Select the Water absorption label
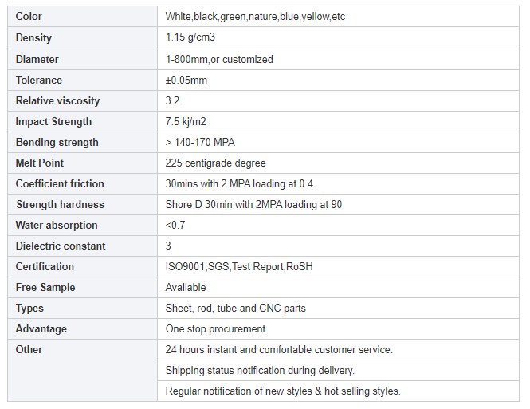Image resolution: width=530 pixels, height=409 pixels. [57, 225]
